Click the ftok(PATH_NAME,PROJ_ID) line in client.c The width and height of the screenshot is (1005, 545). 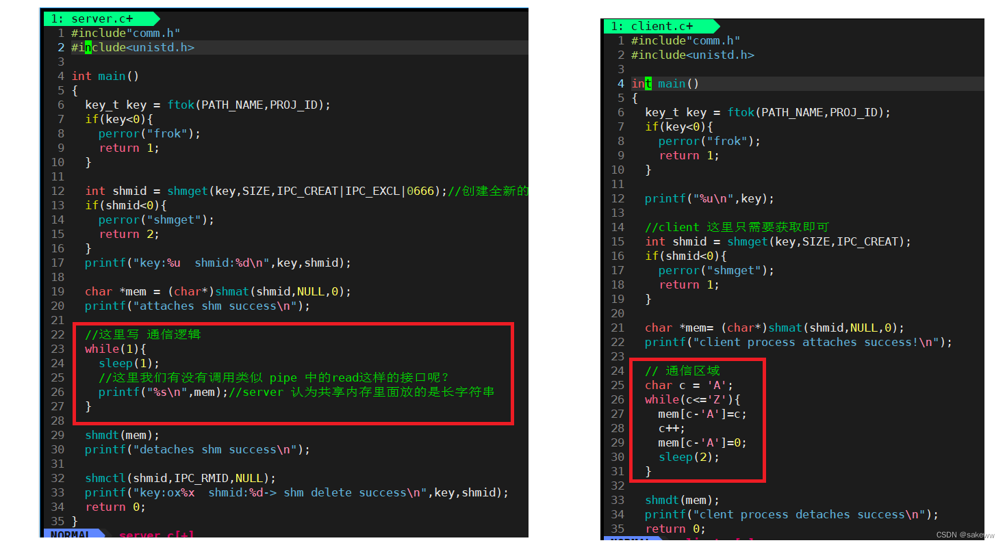point(768,112)
